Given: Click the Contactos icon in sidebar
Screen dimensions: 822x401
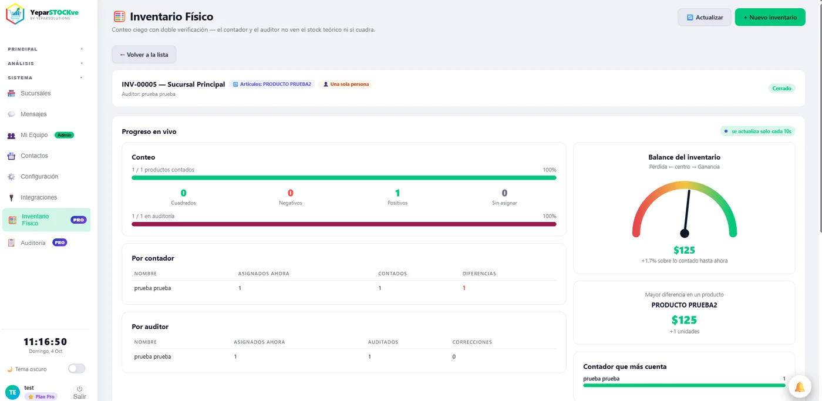Looking at the screenshot, I should (x=11, y=156).
